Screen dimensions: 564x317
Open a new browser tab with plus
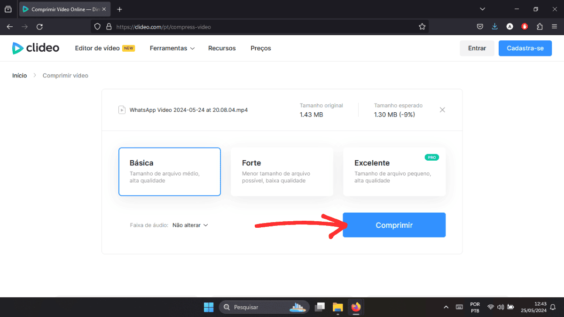click(119, 9)
